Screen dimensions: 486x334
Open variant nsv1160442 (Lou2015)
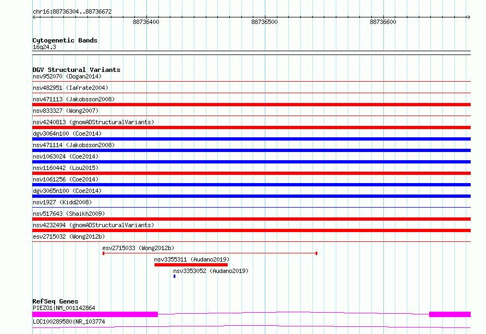pyautogui.click(x=66, y=168)
